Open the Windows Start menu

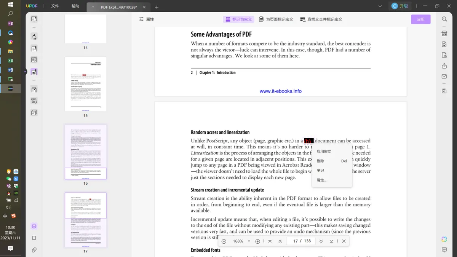(x=10, y=5)
